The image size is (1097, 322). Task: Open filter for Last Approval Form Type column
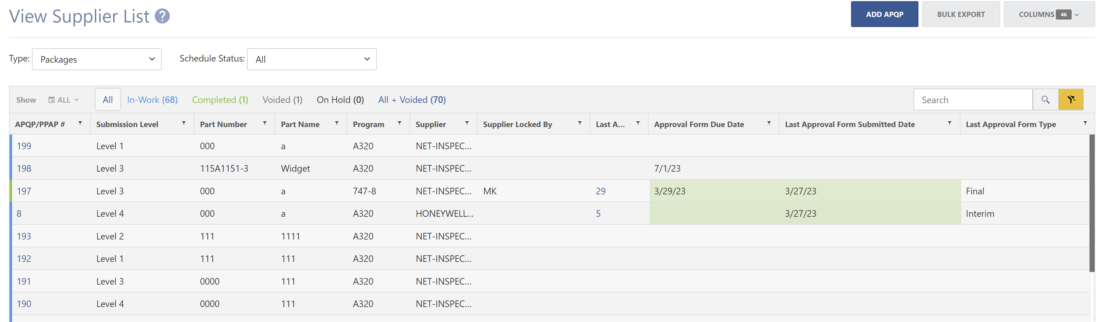pyautogui.click(x=1085, y=123)
